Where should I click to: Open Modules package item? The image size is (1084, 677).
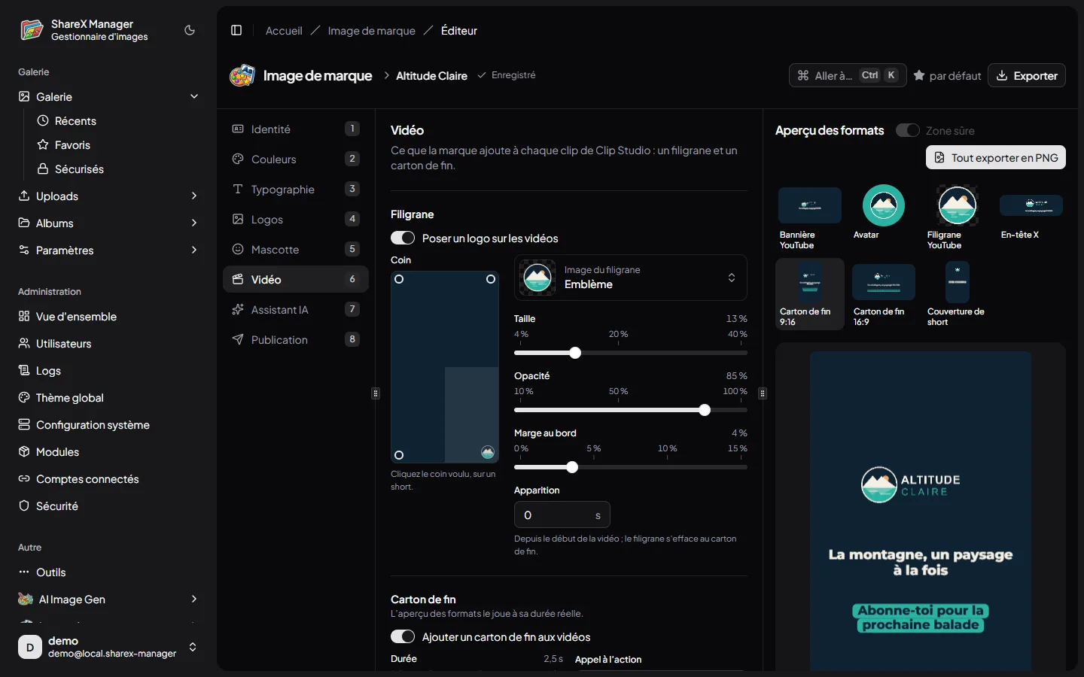(x=108, y=452)
